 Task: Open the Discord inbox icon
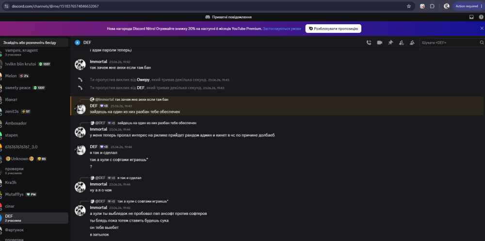pyautogui.click(x=471, y=17)
